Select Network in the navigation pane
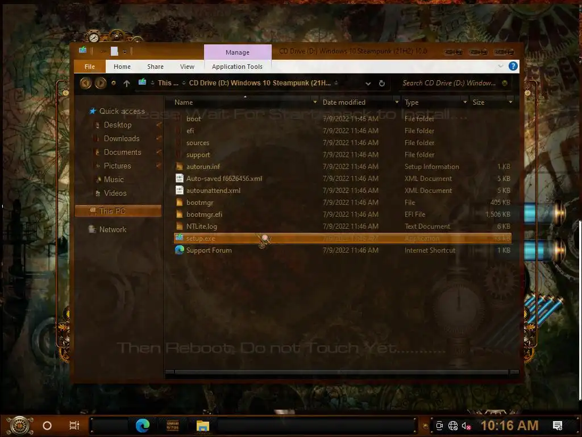The image size is (582, 437). point(113,230)
